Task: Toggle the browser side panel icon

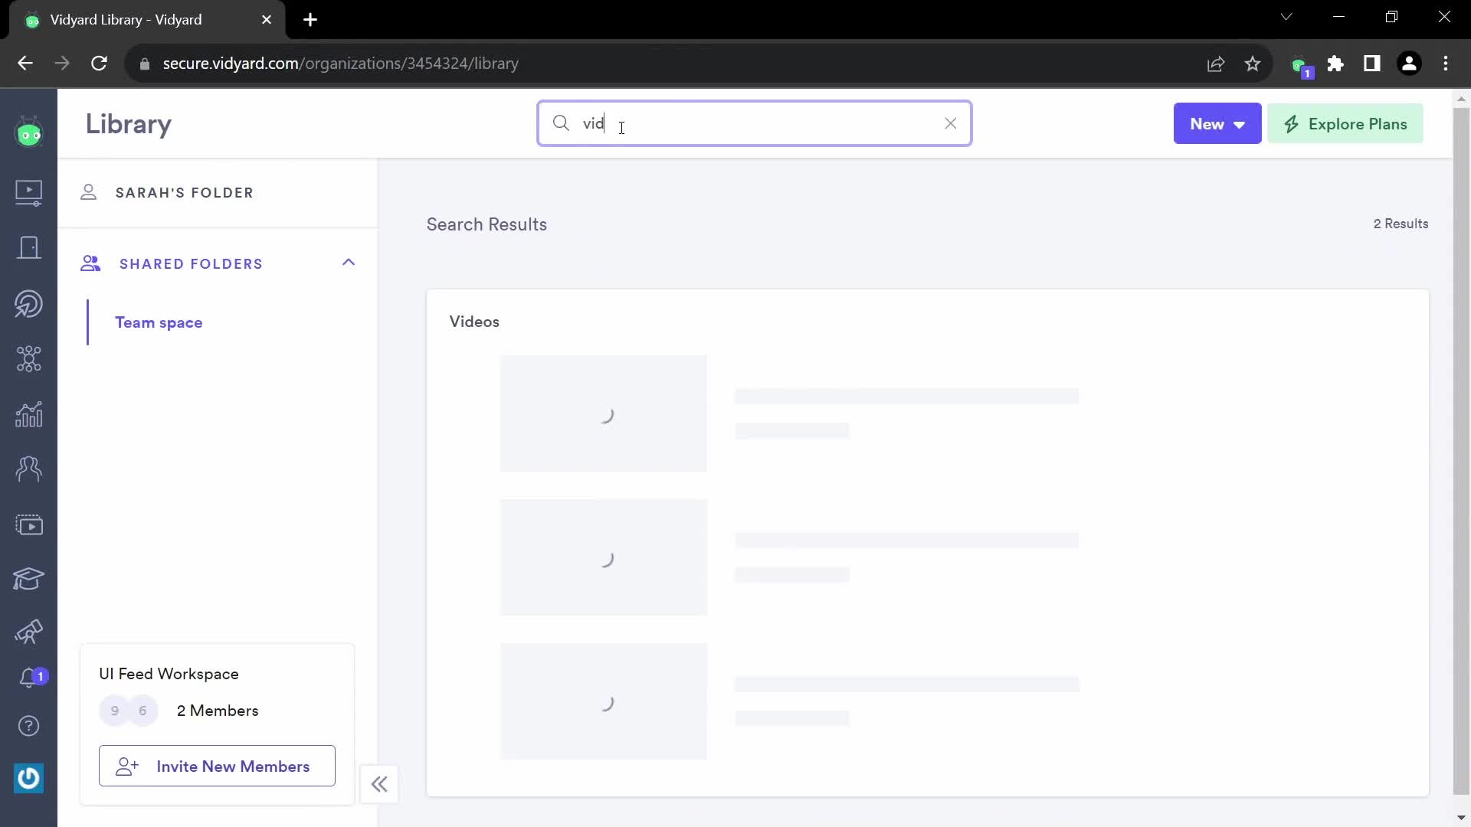Action: point(1372,64)
